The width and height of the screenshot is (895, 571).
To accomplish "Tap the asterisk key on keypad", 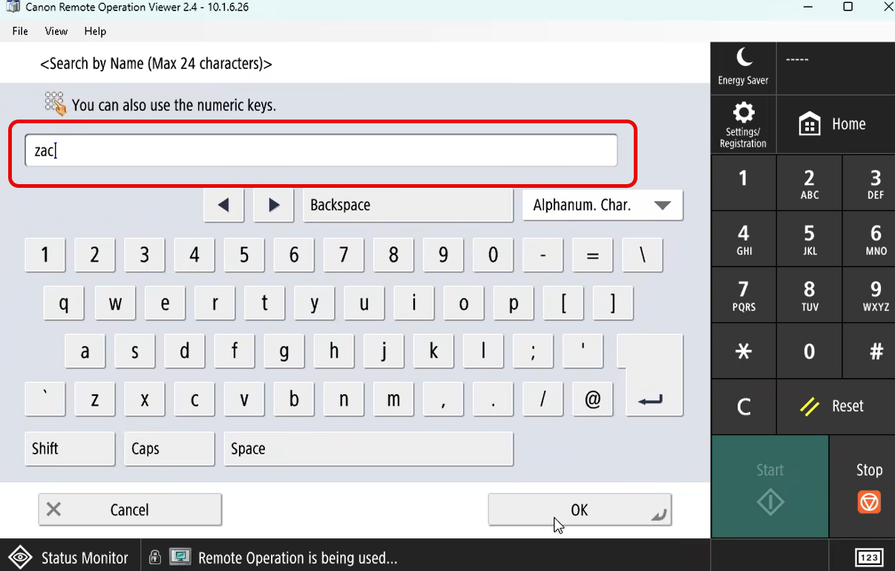I will pyautogui.click(x=744, y=351).
